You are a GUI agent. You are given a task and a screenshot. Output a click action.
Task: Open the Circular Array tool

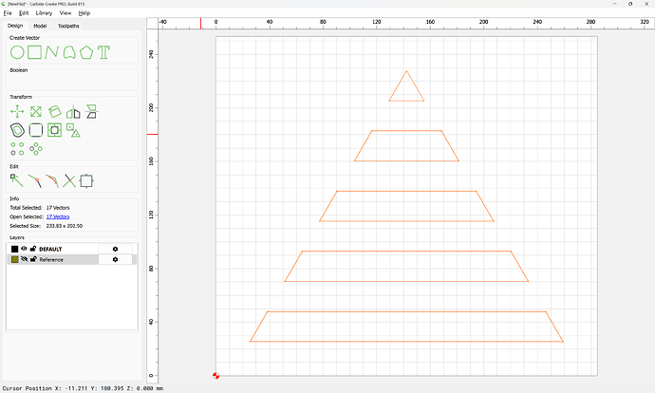[36, 149]
